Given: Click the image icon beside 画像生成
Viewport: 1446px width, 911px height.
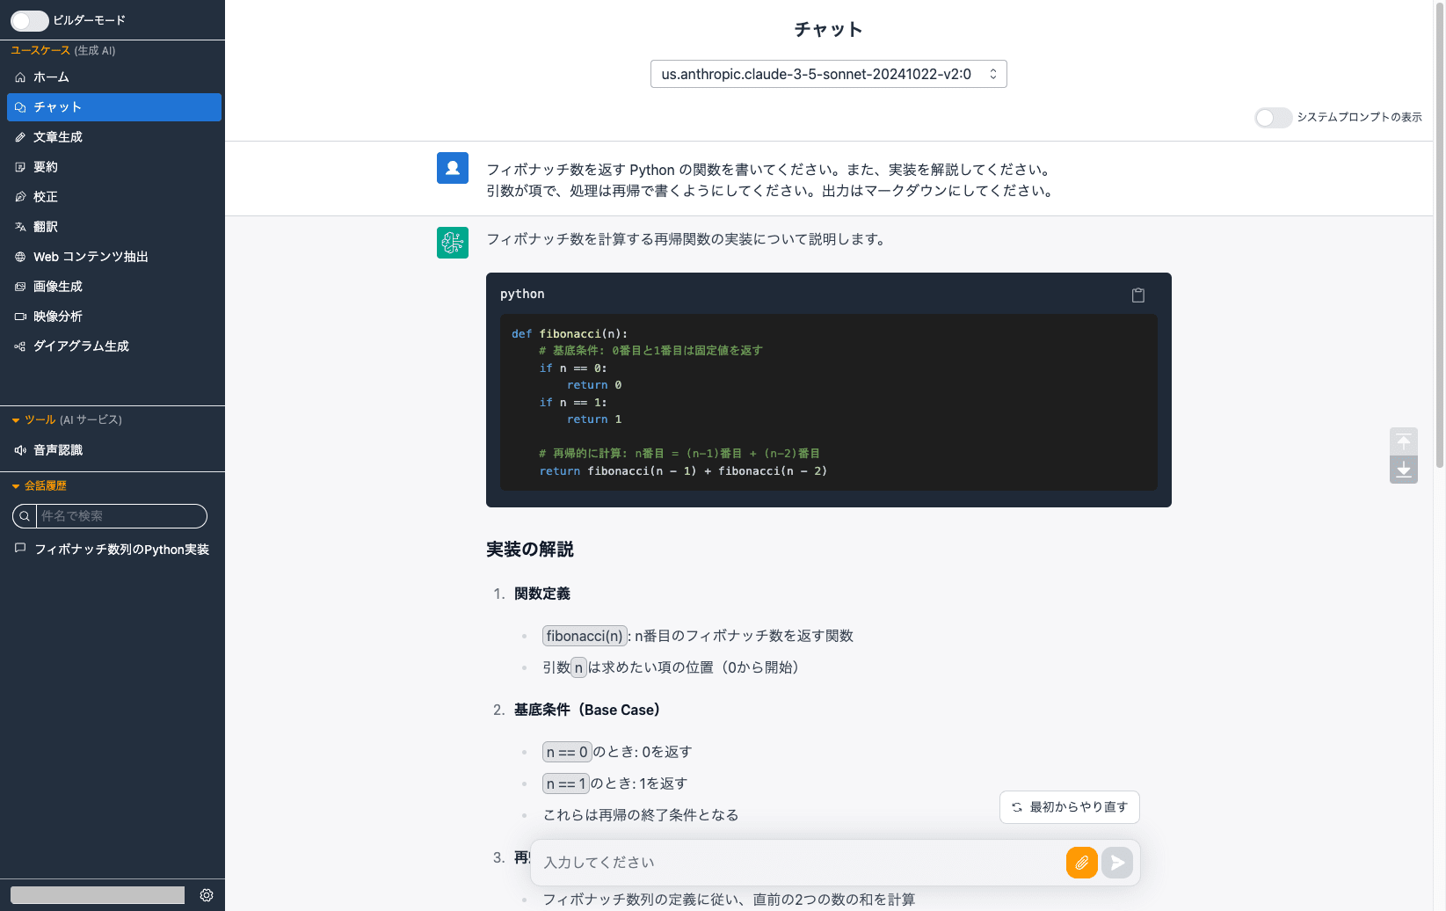Looking at the screenshot, I should pyautogui.click(x=20, y=287).
